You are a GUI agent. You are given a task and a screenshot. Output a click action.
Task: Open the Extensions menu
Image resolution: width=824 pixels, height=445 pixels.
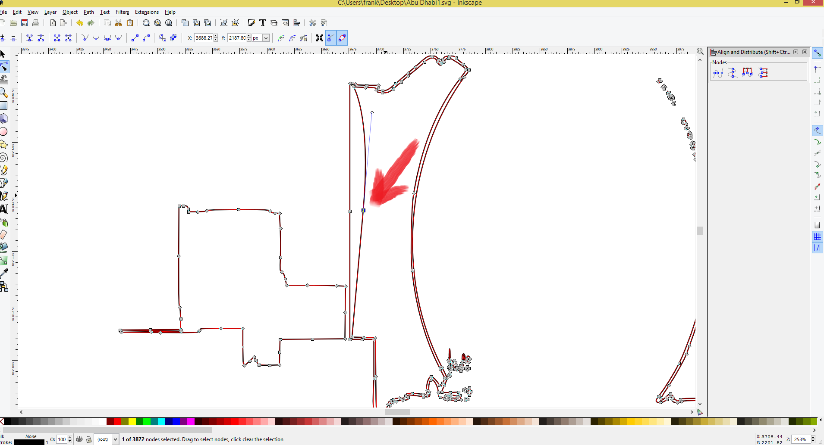tap(146, 12)
